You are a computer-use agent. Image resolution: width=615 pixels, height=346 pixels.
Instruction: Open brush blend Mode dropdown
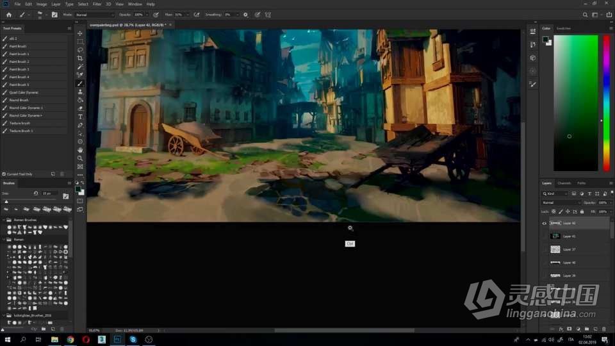point(95,15)
